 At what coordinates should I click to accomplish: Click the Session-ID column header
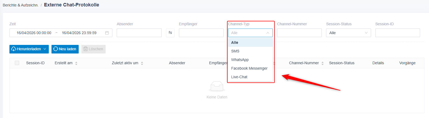coord(35,63)
